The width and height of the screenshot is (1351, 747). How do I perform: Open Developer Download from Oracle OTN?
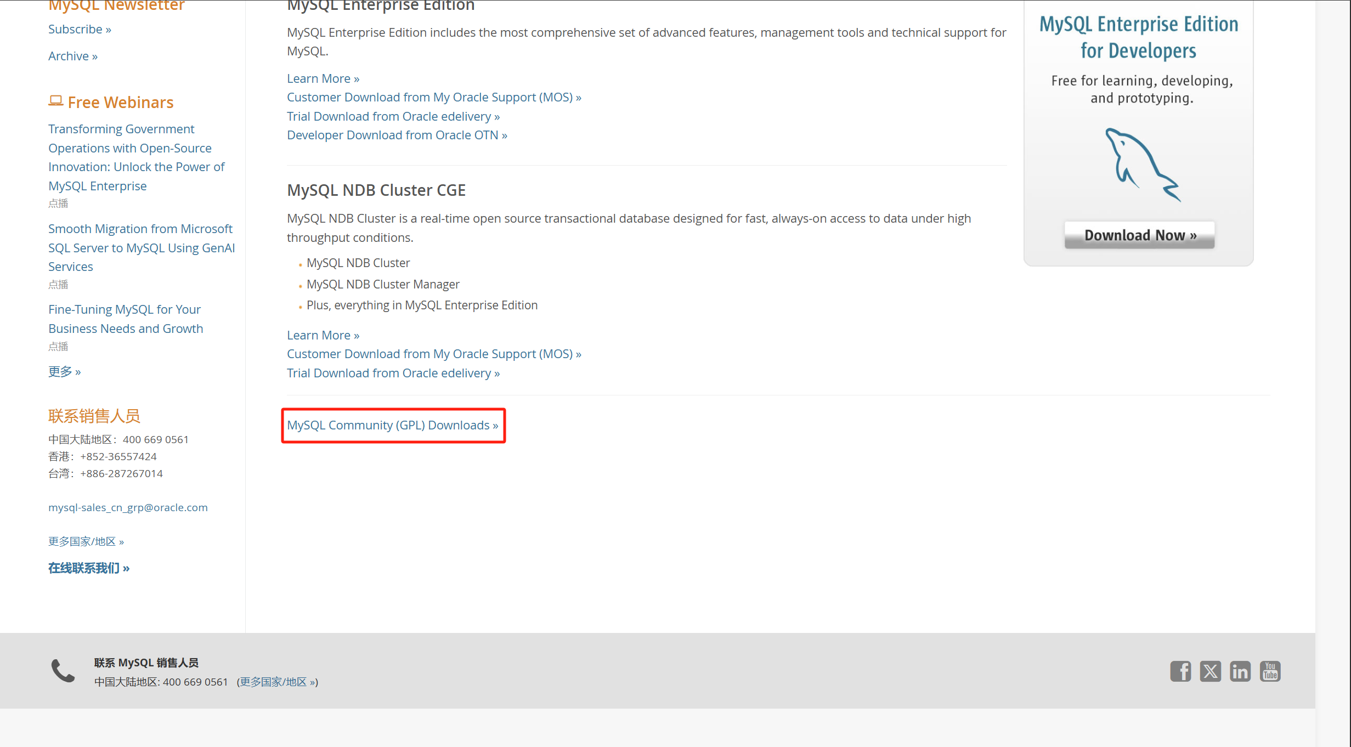(397, 134)
